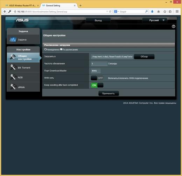
Task: Click the NZB wrench icon
Action: tap(13, 77)
